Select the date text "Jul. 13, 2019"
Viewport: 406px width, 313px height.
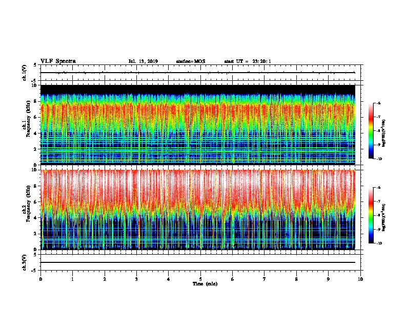point(143,61)
